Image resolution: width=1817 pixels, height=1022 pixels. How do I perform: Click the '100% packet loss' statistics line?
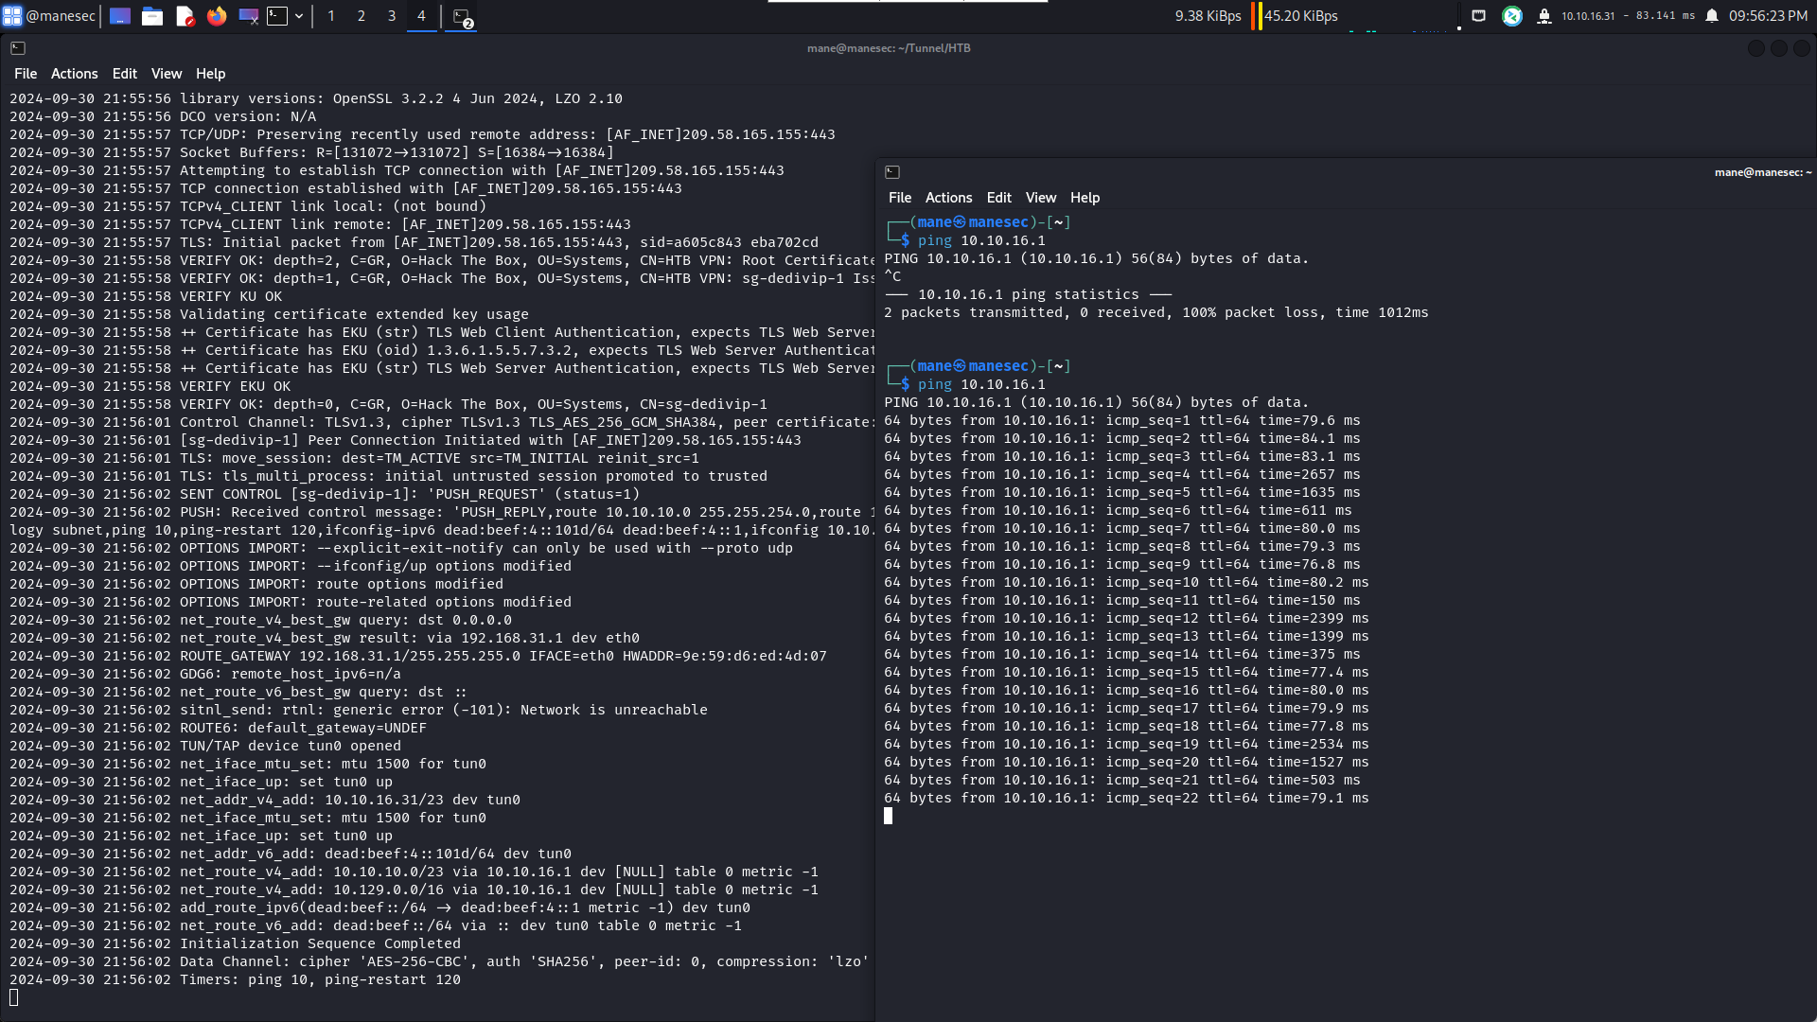[x=1156, y=312]
